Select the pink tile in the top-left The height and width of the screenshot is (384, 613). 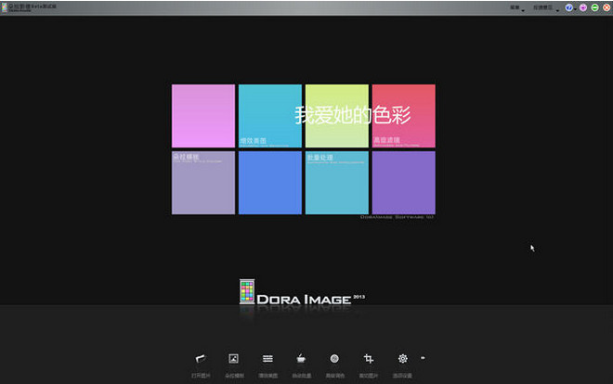coord(203,116)
